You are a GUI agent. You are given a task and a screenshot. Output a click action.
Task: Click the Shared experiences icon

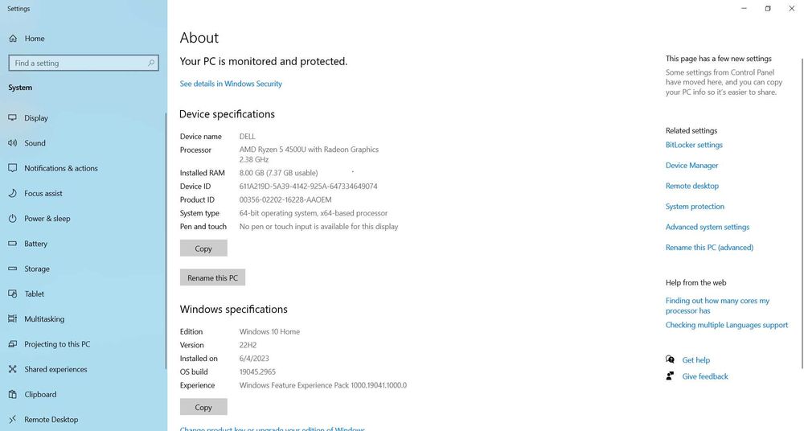click(x=13, y=369)
